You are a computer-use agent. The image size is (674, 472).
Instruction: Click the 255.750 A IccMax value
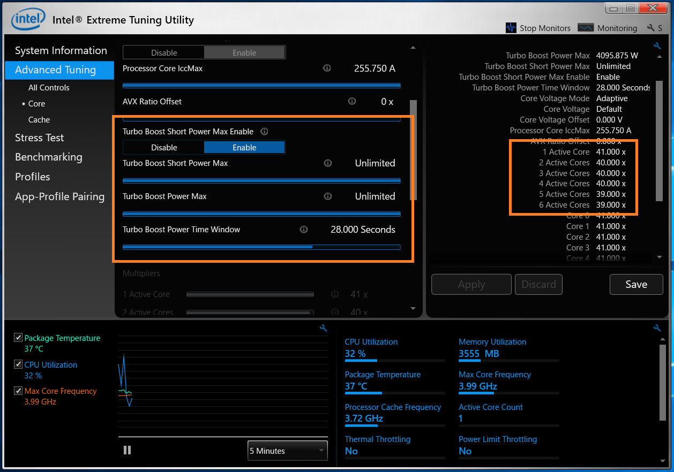pyautogui.click(x=375, y=68)
